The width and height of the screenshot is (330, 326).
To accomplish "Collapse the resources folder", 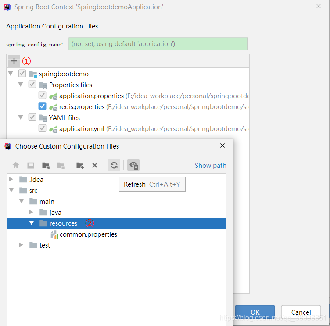I will click(32, 223).
